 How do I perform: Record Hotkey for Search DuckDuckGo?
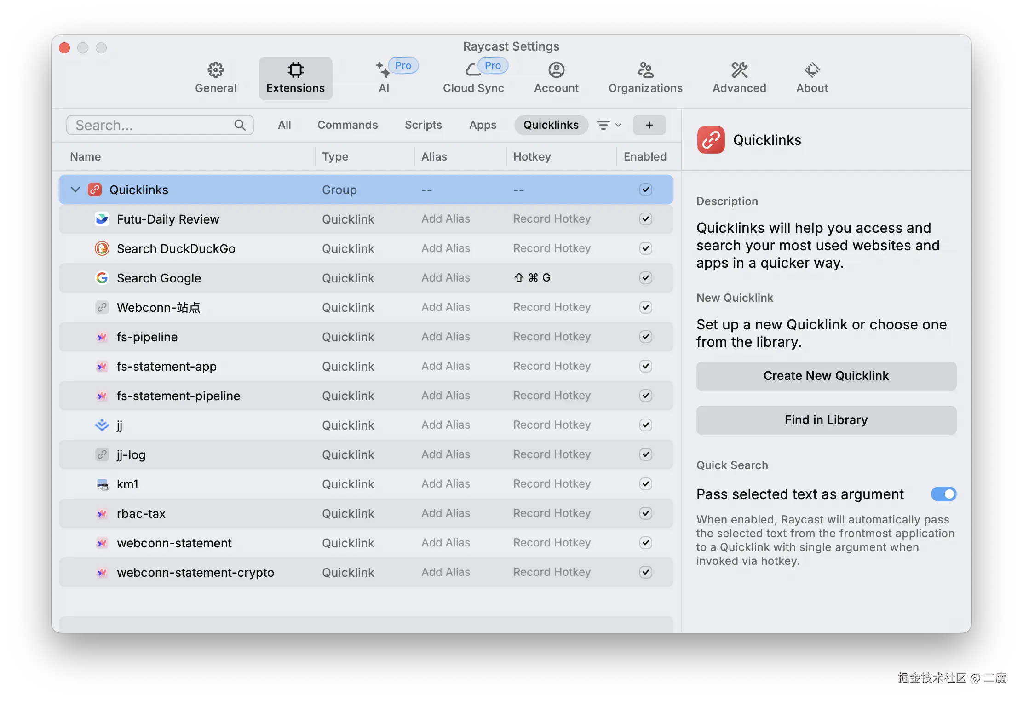(552, 248)
